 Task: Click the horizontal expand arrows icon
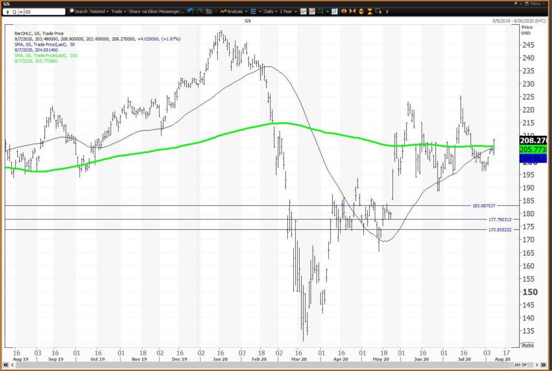(344, 11)
